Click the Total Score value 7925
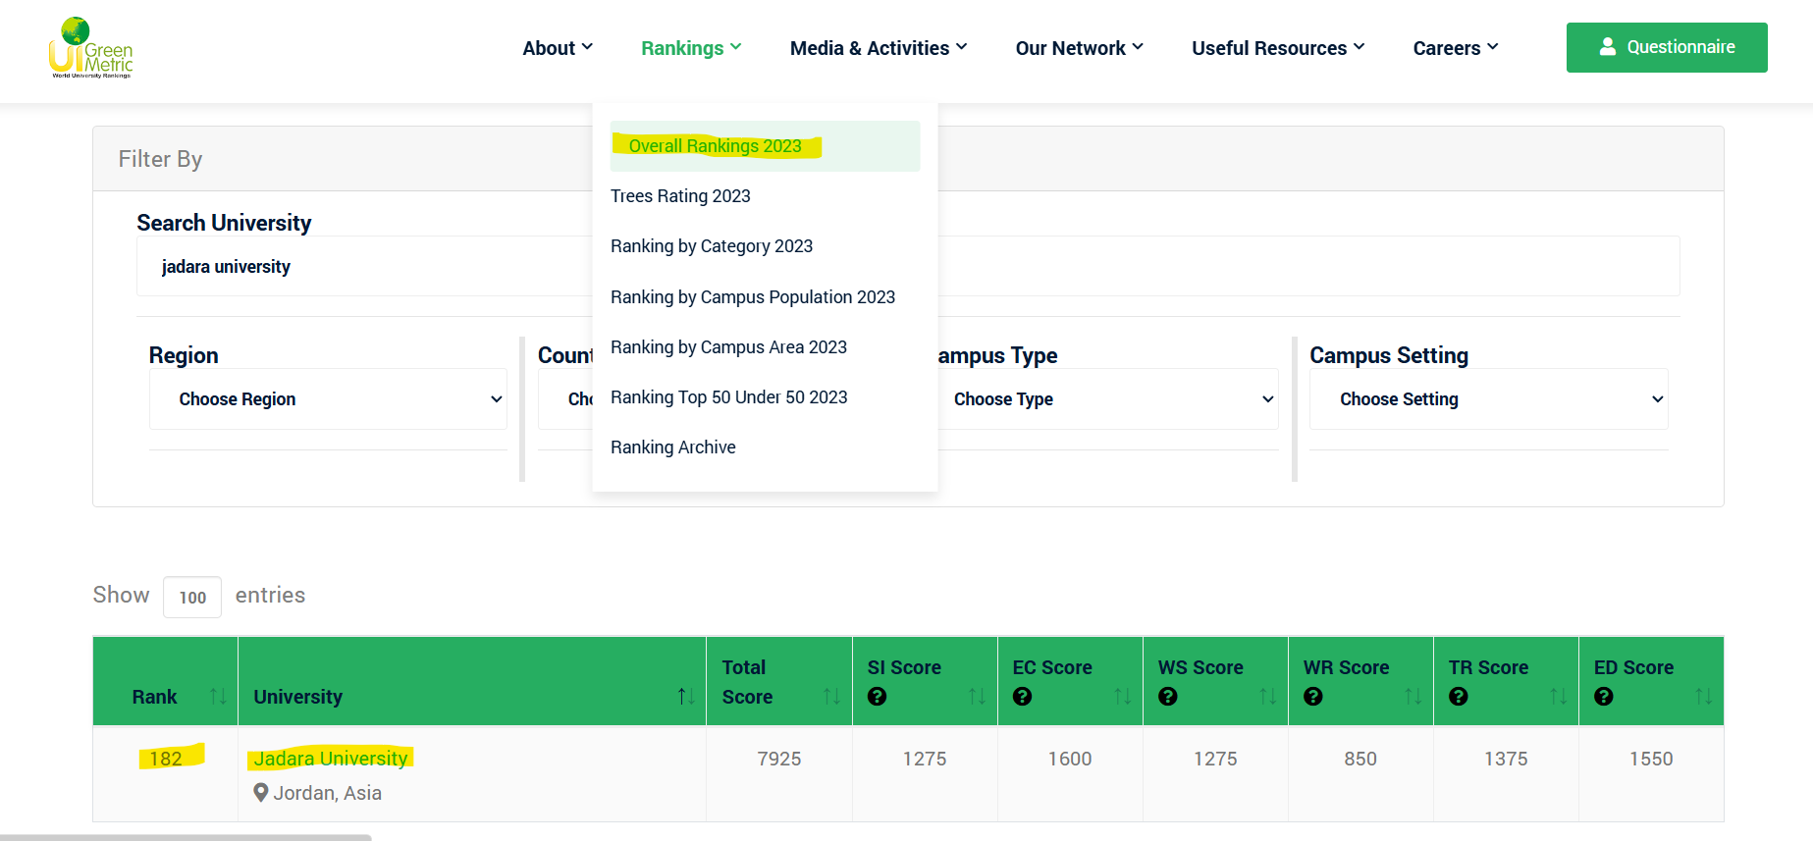Viewport: 1813px width, 841px height. pyautogui.click(x=779, y=759)
